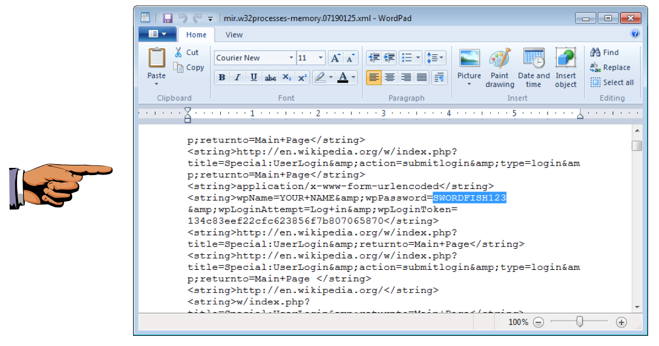This screenshot has height=346, width=659.
Task: Select Justify text alignment
Action: click(422, 77)
